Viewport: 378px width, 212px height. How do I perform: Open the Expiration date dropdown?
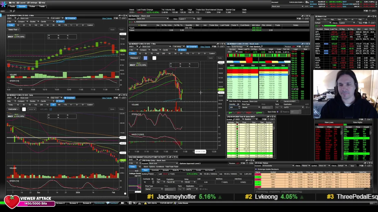[175, 182]
